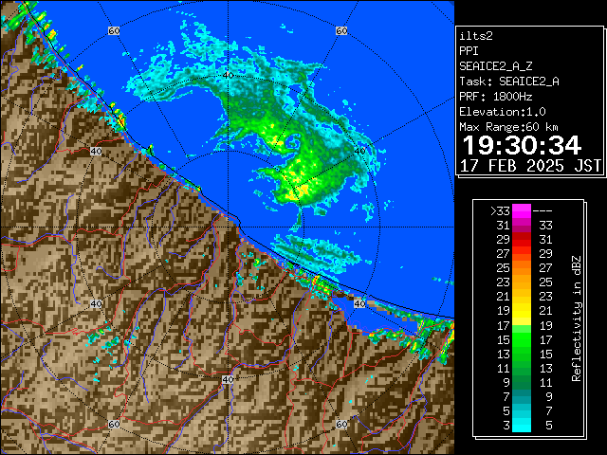Click the "40" range label northeast over the sea

coord(360,151)
